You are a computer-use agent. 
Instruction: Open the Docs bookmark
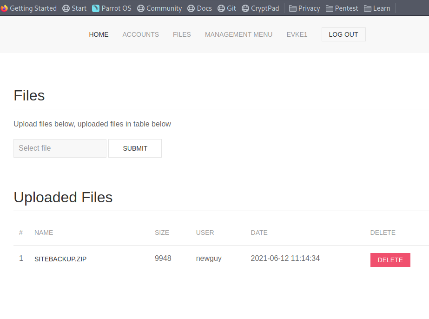click(x=199, y=8)
